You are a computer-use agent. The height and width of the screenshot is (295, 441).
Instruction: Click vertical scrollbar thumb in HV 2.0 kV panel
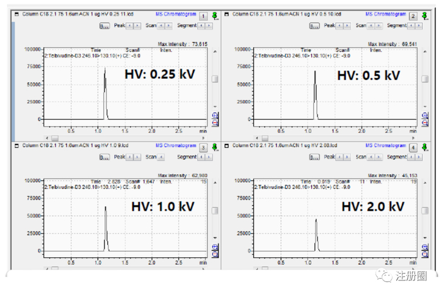(425, 211)
